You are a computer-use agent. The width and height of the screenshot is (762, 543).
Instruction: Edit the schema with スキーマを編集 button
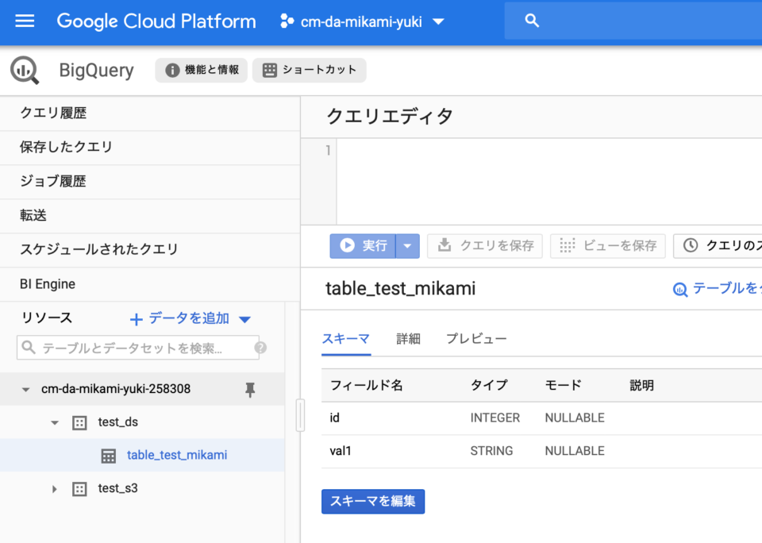pos(373,501)
